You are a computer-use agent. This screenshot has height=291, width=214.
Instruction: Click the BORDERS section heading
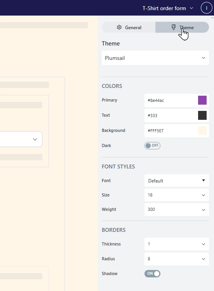pyautogui.click(x=113, y=230)
